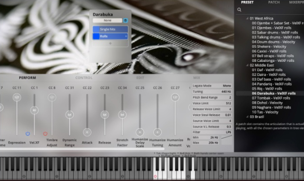The height and width of the screenshot is (181, 304).
Task: Select the Single hits layer
Action: click(x=110, y=29)
